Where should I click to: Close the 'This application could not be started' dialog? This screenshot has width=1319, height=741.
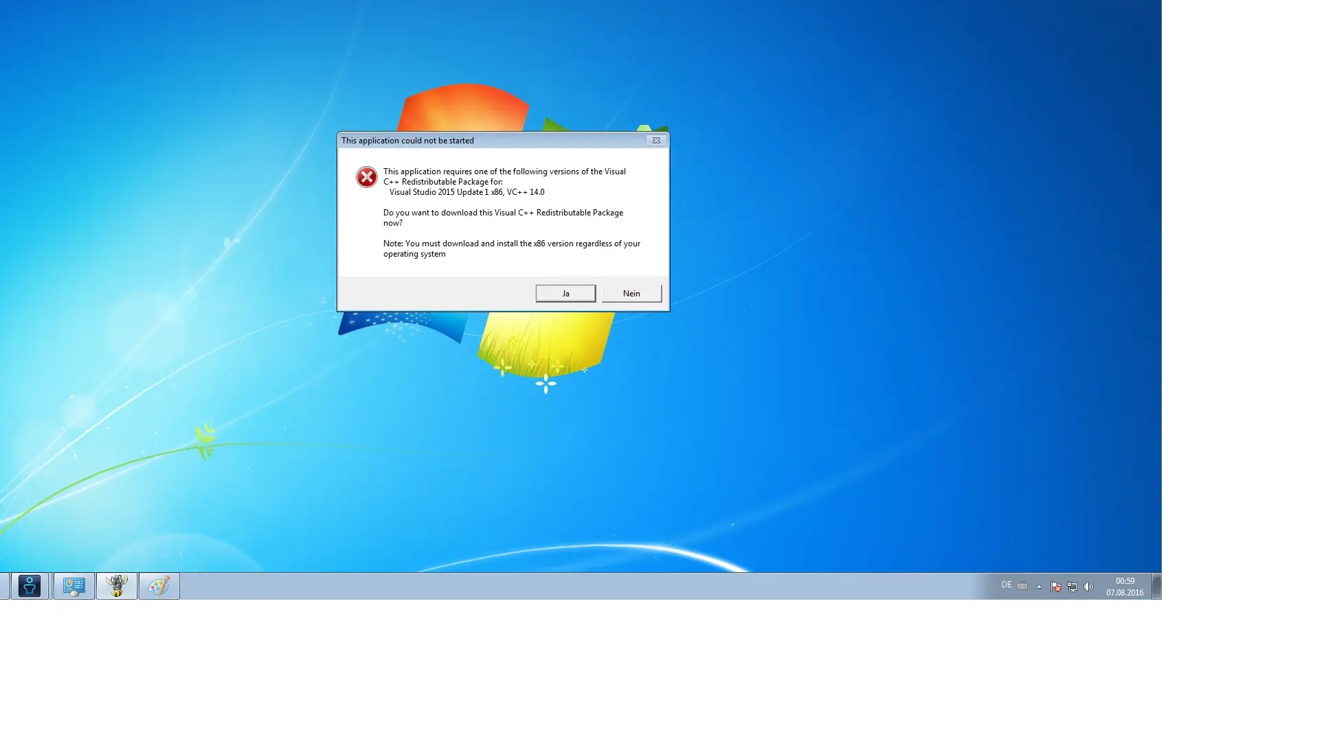(656, 141)
